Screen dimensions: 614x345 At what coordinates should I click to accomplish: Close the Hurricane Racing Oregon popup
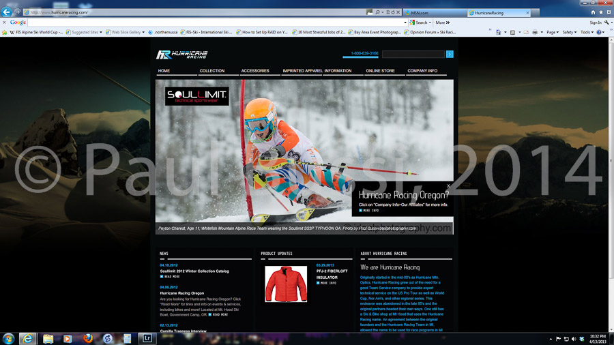[448, 186]
